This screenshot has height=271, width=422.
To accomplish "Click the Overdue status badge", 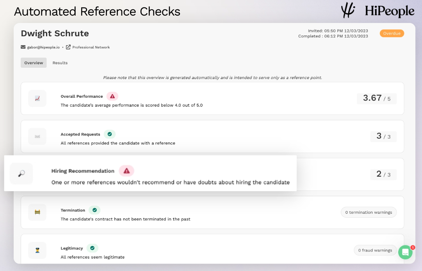I will click(392, 33).
